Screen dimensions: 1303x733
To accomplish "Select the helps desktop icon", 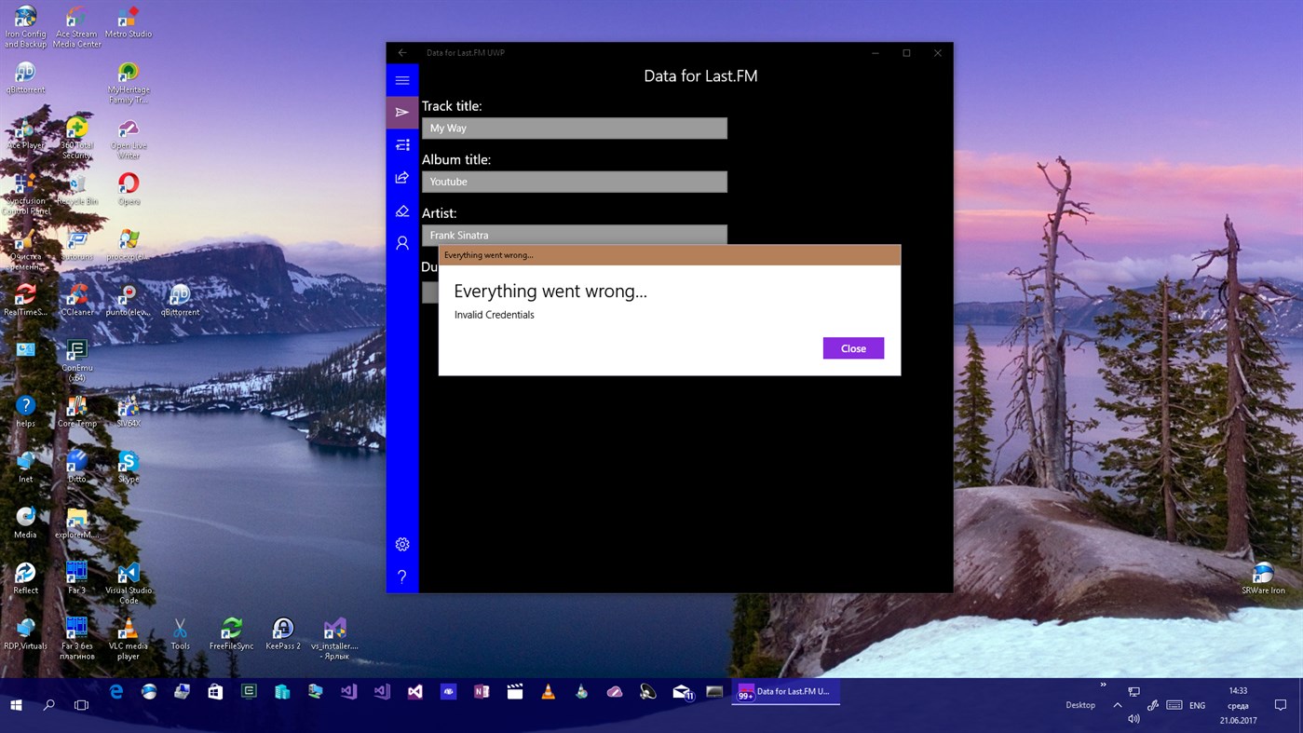I will 25,412.
